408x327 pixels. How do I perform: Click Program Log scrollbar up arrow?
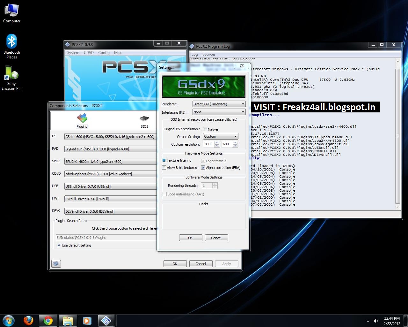click(x=397, y=61)
